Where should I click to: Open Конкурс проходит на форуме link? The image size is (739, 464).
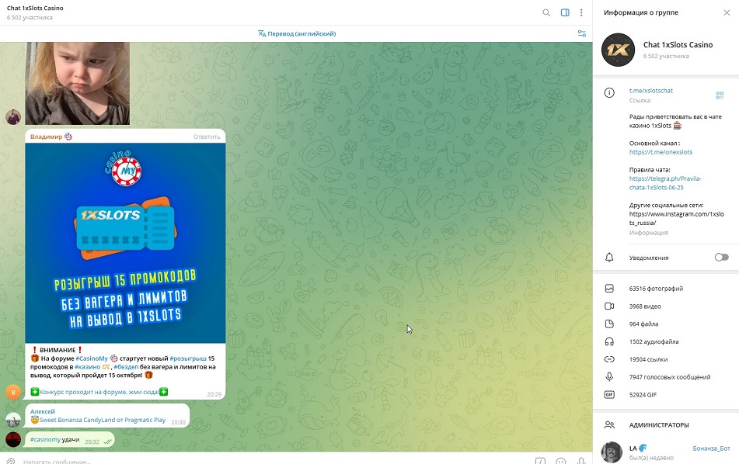tap(99, 392)
